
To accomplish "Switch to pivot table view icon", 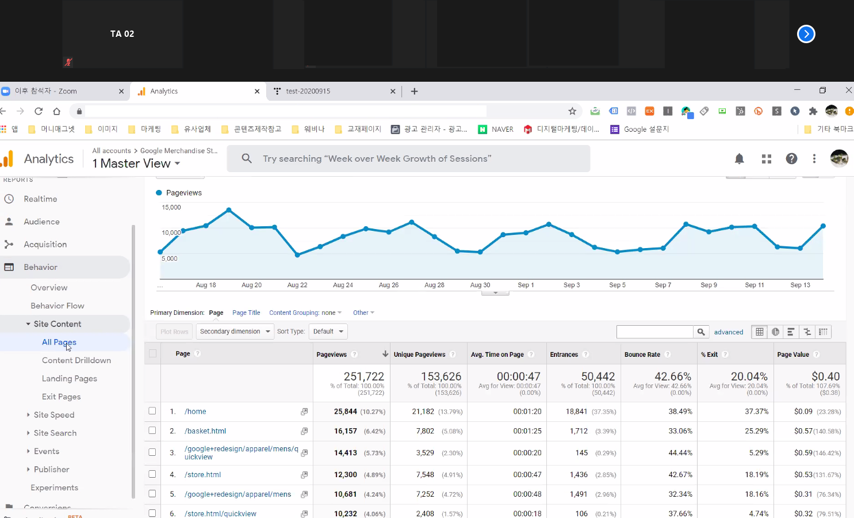I will click(823, 332).
